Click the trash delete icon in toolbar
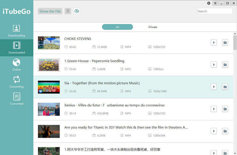This screenshot has width=237, height=155. click(68, 11)
